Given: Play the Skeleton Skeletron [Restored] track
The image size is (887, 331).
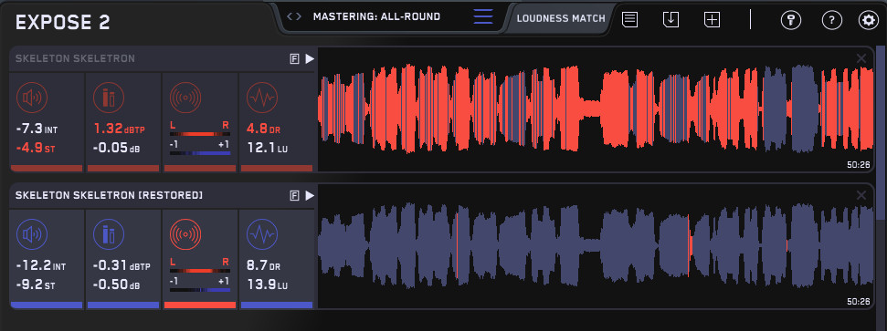Looking at the screenshot, I should click(x=310, y=195).
